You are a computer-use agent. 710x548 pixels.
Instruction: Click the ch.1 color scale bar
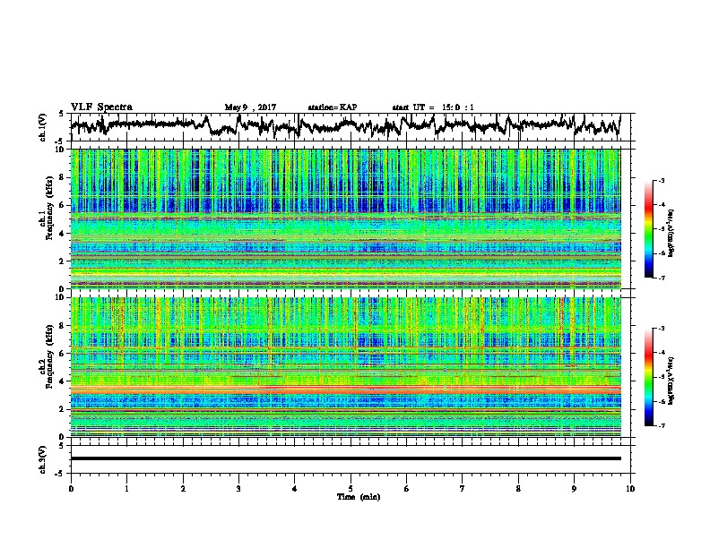coord(648,229)
